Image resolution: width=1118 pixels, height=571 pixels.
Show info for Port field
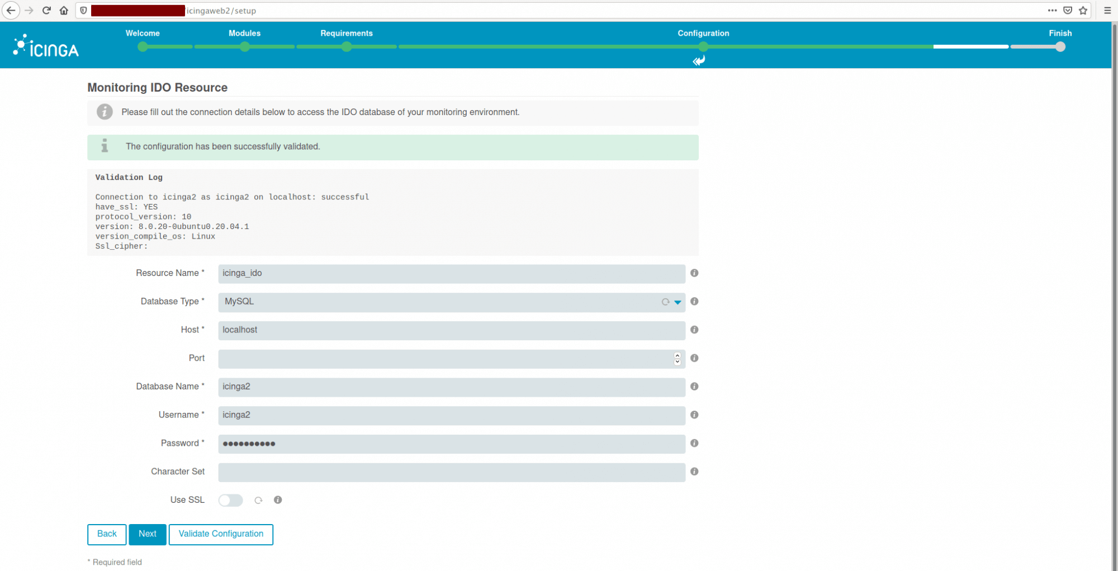point(694,358)
